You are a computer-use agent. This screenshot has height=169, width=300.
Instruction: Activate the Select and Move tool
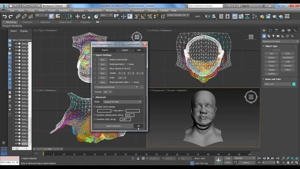(x=77, y=16)
